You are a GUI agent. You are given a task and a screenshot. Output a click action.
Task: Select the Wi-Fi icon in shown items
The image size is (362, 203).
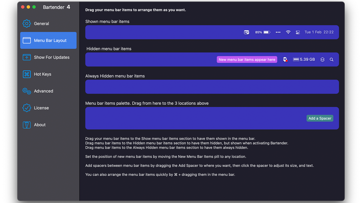click(x=288, y=32)
